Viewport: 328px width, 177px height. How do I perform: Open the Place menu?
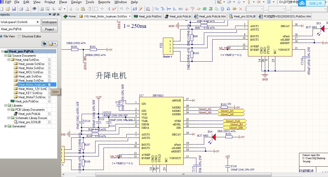tap(63, 2)
